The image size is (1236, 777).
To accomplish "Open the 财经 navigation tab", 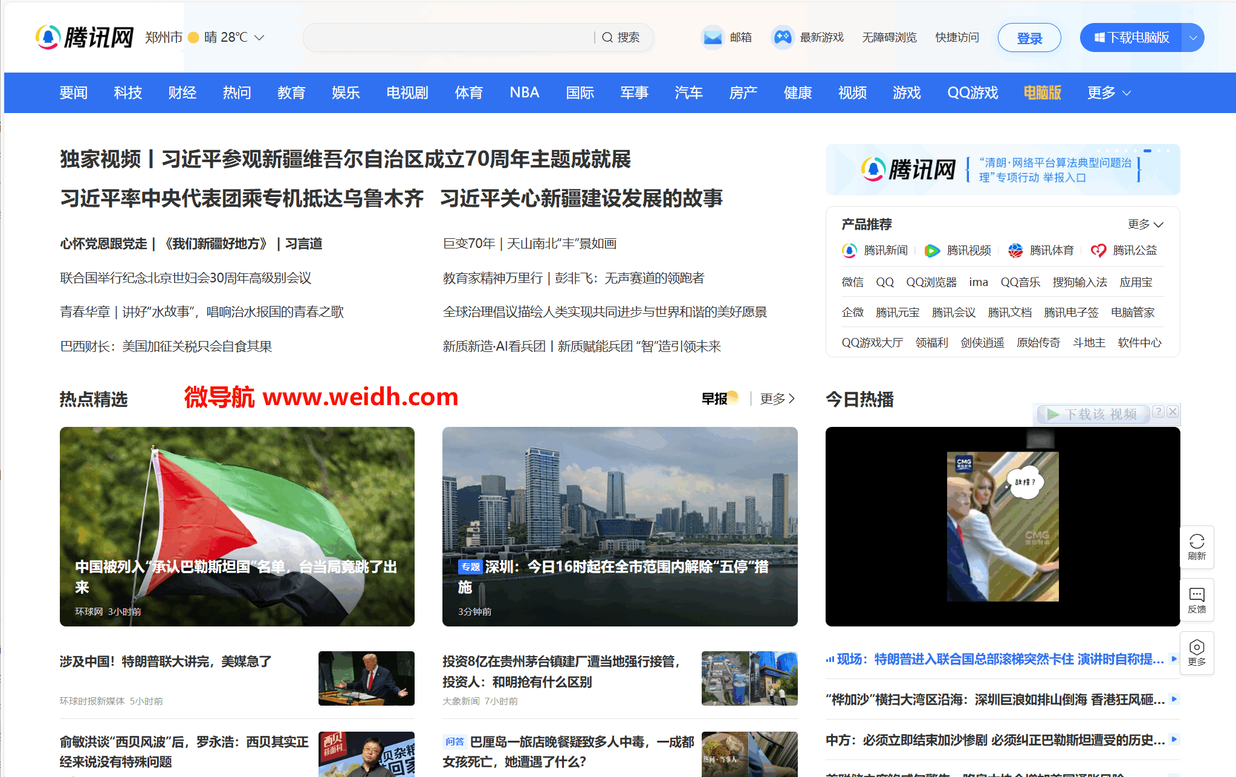I will coord(183,93).
